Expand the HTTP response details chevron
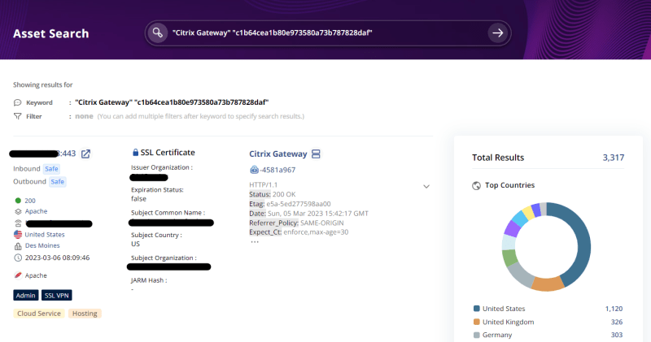The image size is (651, 342). point(426,187)
